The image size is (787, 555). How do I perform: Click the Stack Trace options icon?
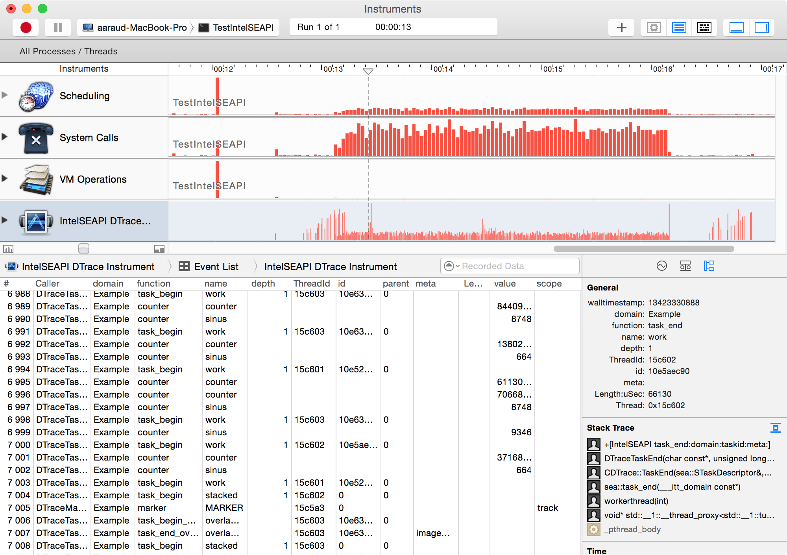tap(775, 428)
